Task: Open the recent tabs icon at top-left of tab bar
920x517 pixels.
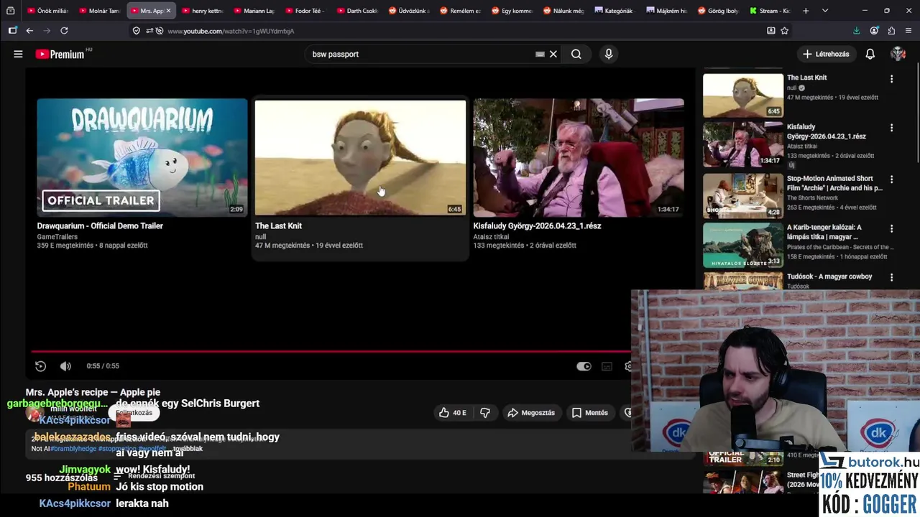Action: (10, 11)
